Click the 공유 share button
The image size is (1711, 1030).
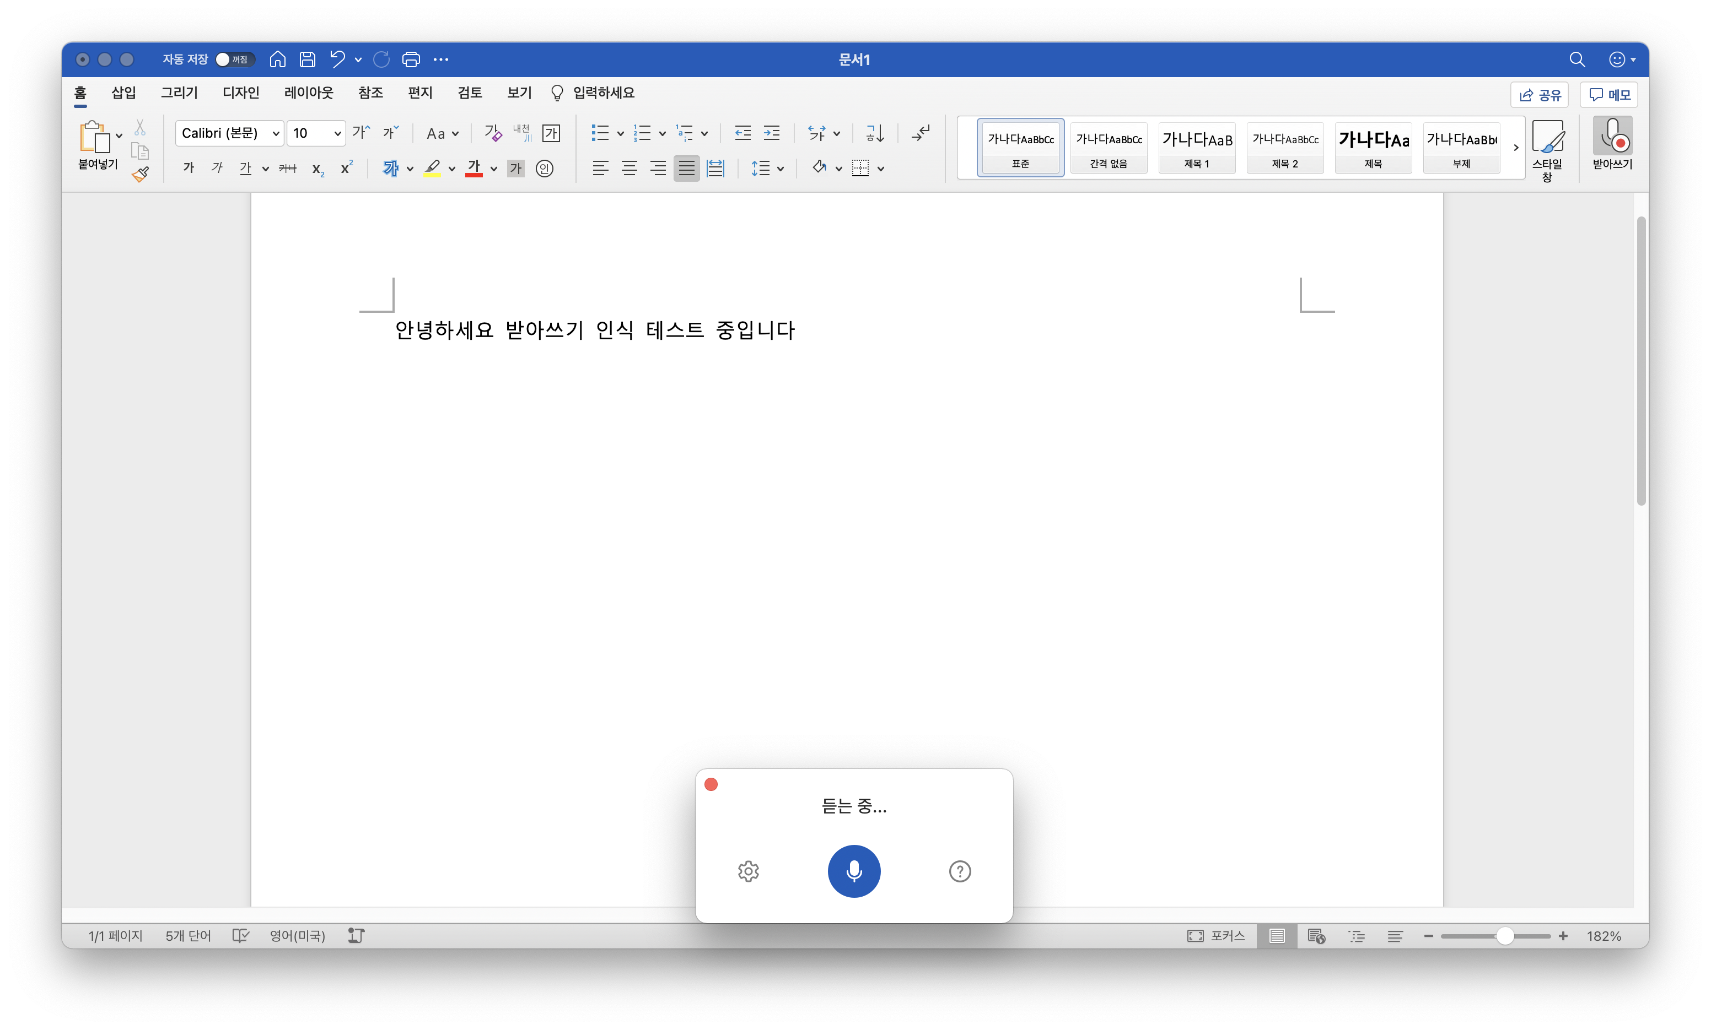[1540, 95]
